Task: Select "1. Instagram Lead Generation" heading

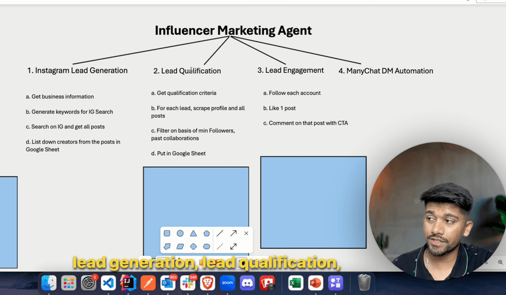Action: click(x=78, y=71)
